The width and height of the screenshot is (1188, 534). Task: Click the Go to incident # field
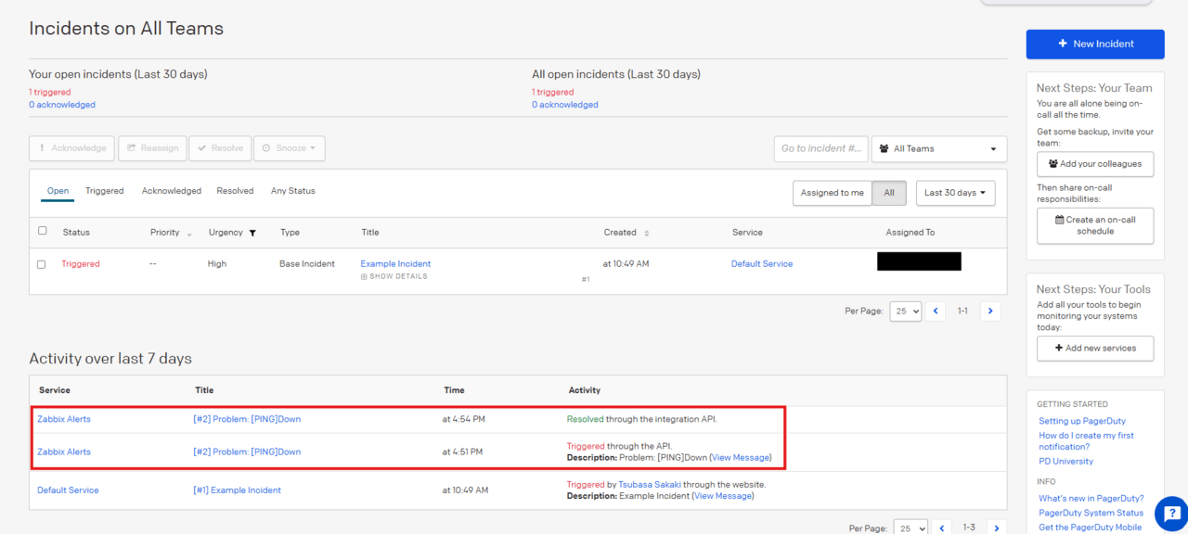pyautogui.click(x=820, y=148)
